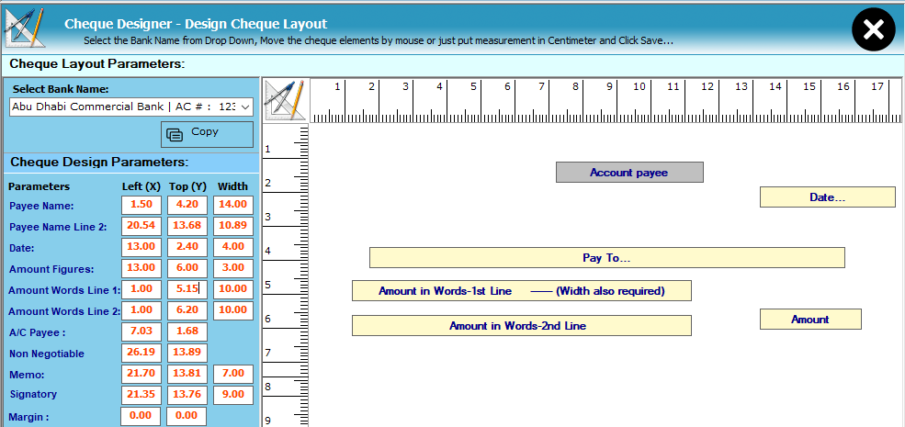This screenshot has height=427, width=905.
Task: Edit Amount Figures Left (X) field
Action: (x=141, y=268)
